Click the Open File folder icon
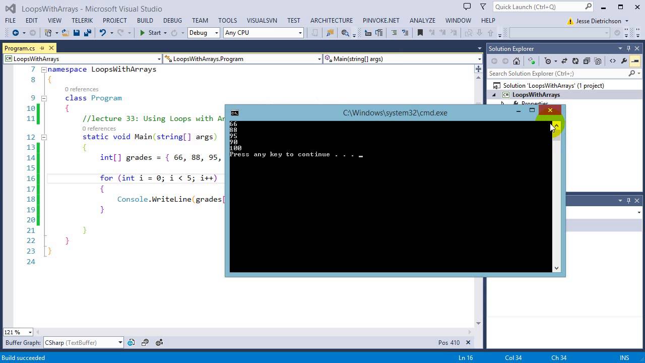The height and width of the screenshot is (363, 645). point(65,33)
